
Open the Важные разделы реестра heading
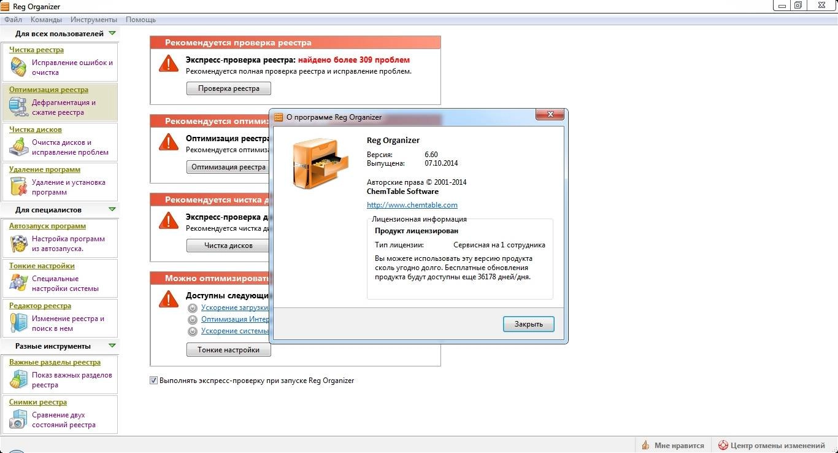click(55, 362)
